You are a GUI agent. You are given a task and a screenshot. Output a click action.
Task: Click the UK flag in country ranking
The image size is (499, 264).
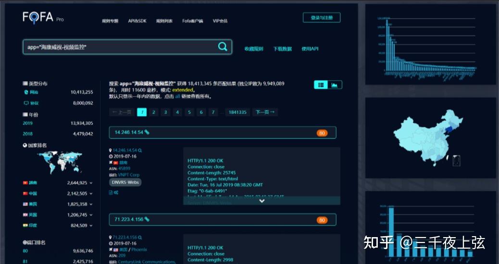click(25, 215)
